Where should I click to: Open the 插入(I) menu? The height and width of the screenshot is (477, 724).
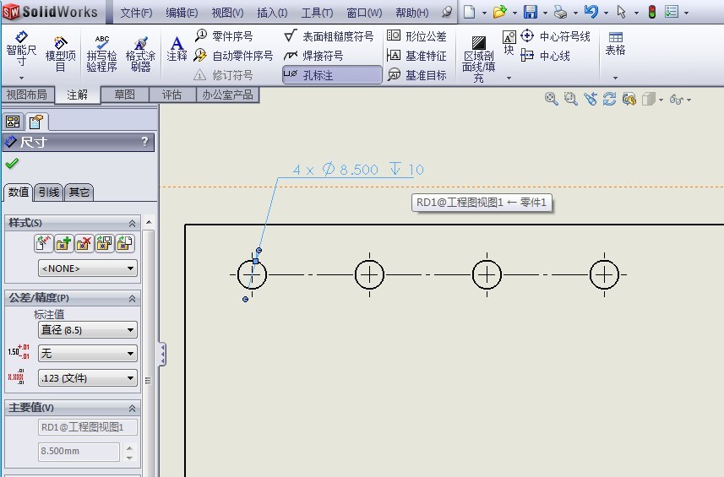(272, 13)
